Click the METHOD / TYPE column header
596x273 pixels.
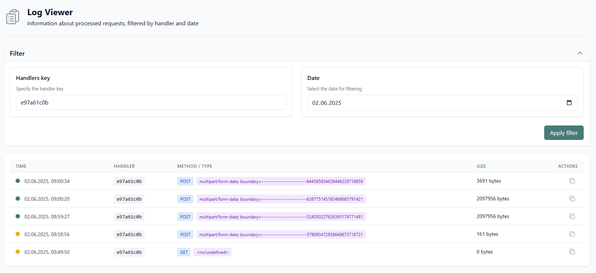click(195, 166)
